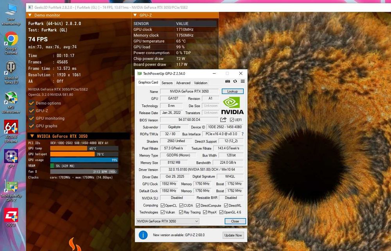Screen dimensions: 391x251
Task: Open TechPowerUp GPU-Z desktop shortcut
Action: (x=11, y=190)
